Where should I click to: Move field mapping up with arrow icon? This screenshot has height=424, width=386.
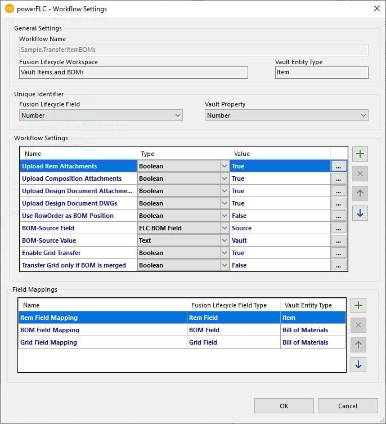coord(358,345)
